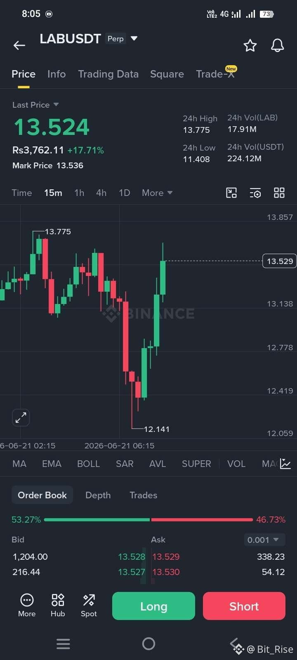This screenshot has height=660, width=297.
Task: Open the indicator chart icon next to VOL
Action: click(285, 464)
